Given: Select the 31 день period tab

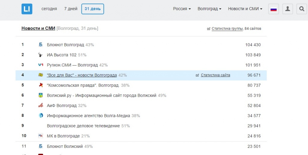Looking at the screenshot, I should 93,9.
